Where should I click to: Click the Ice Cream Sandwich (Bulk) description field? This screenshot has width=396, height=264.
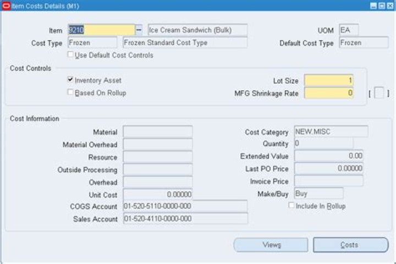point(198,30)
